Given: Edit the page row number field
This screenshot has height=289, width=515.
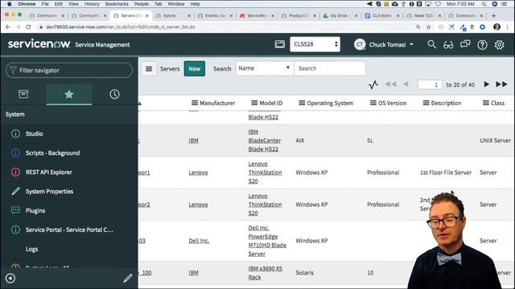Looking at the screenshot, I should (430, 84).
